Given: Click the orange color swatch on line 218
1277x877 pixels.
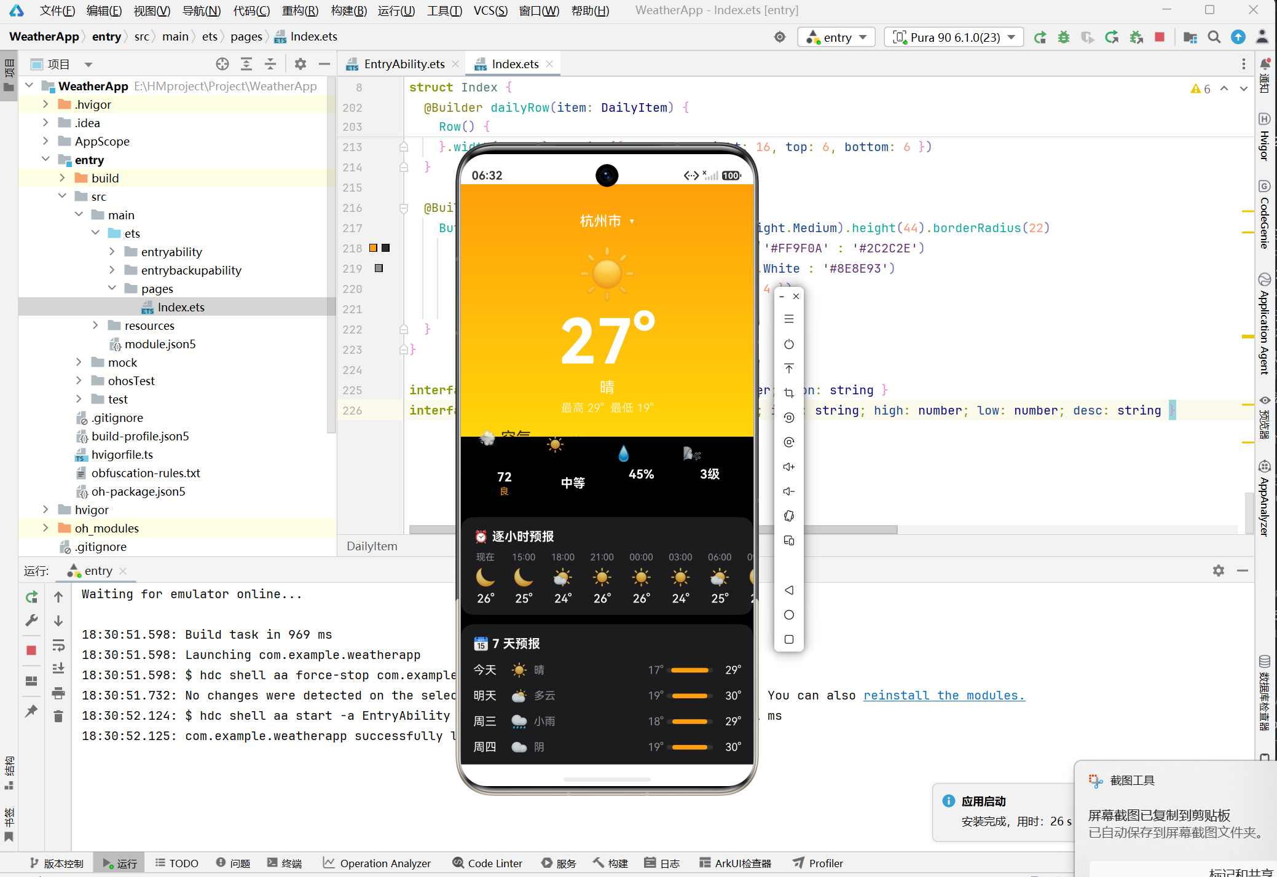Looking at the screenshot, I should pos(373,248).
